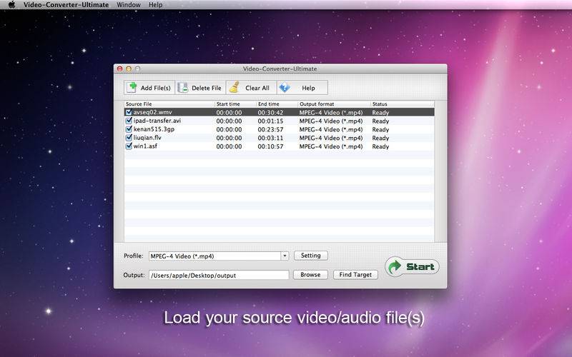Click the Find Target button
572x357 pixels.
pos(355,275)
